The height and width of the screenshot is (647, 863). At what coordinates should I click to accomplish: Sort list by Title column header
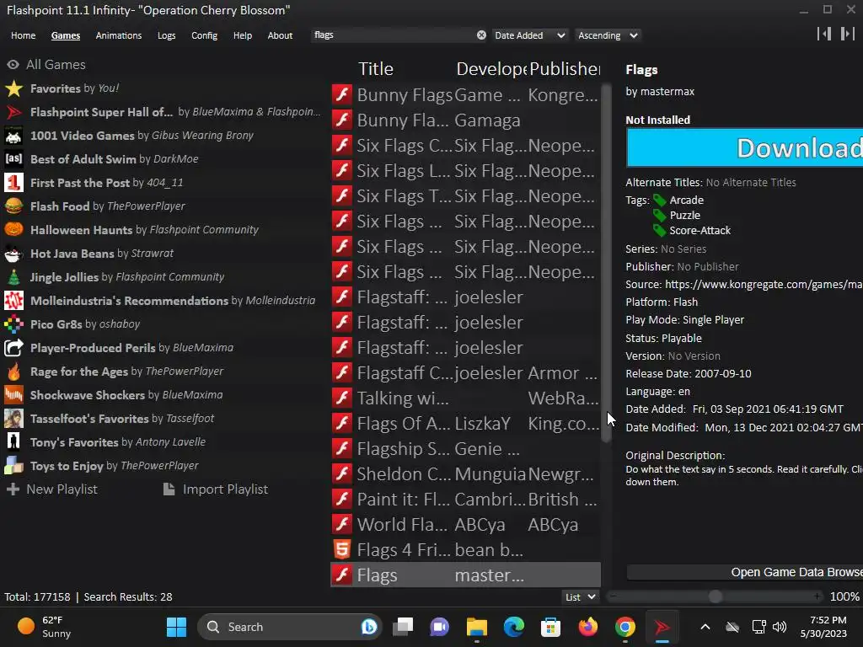376,69
